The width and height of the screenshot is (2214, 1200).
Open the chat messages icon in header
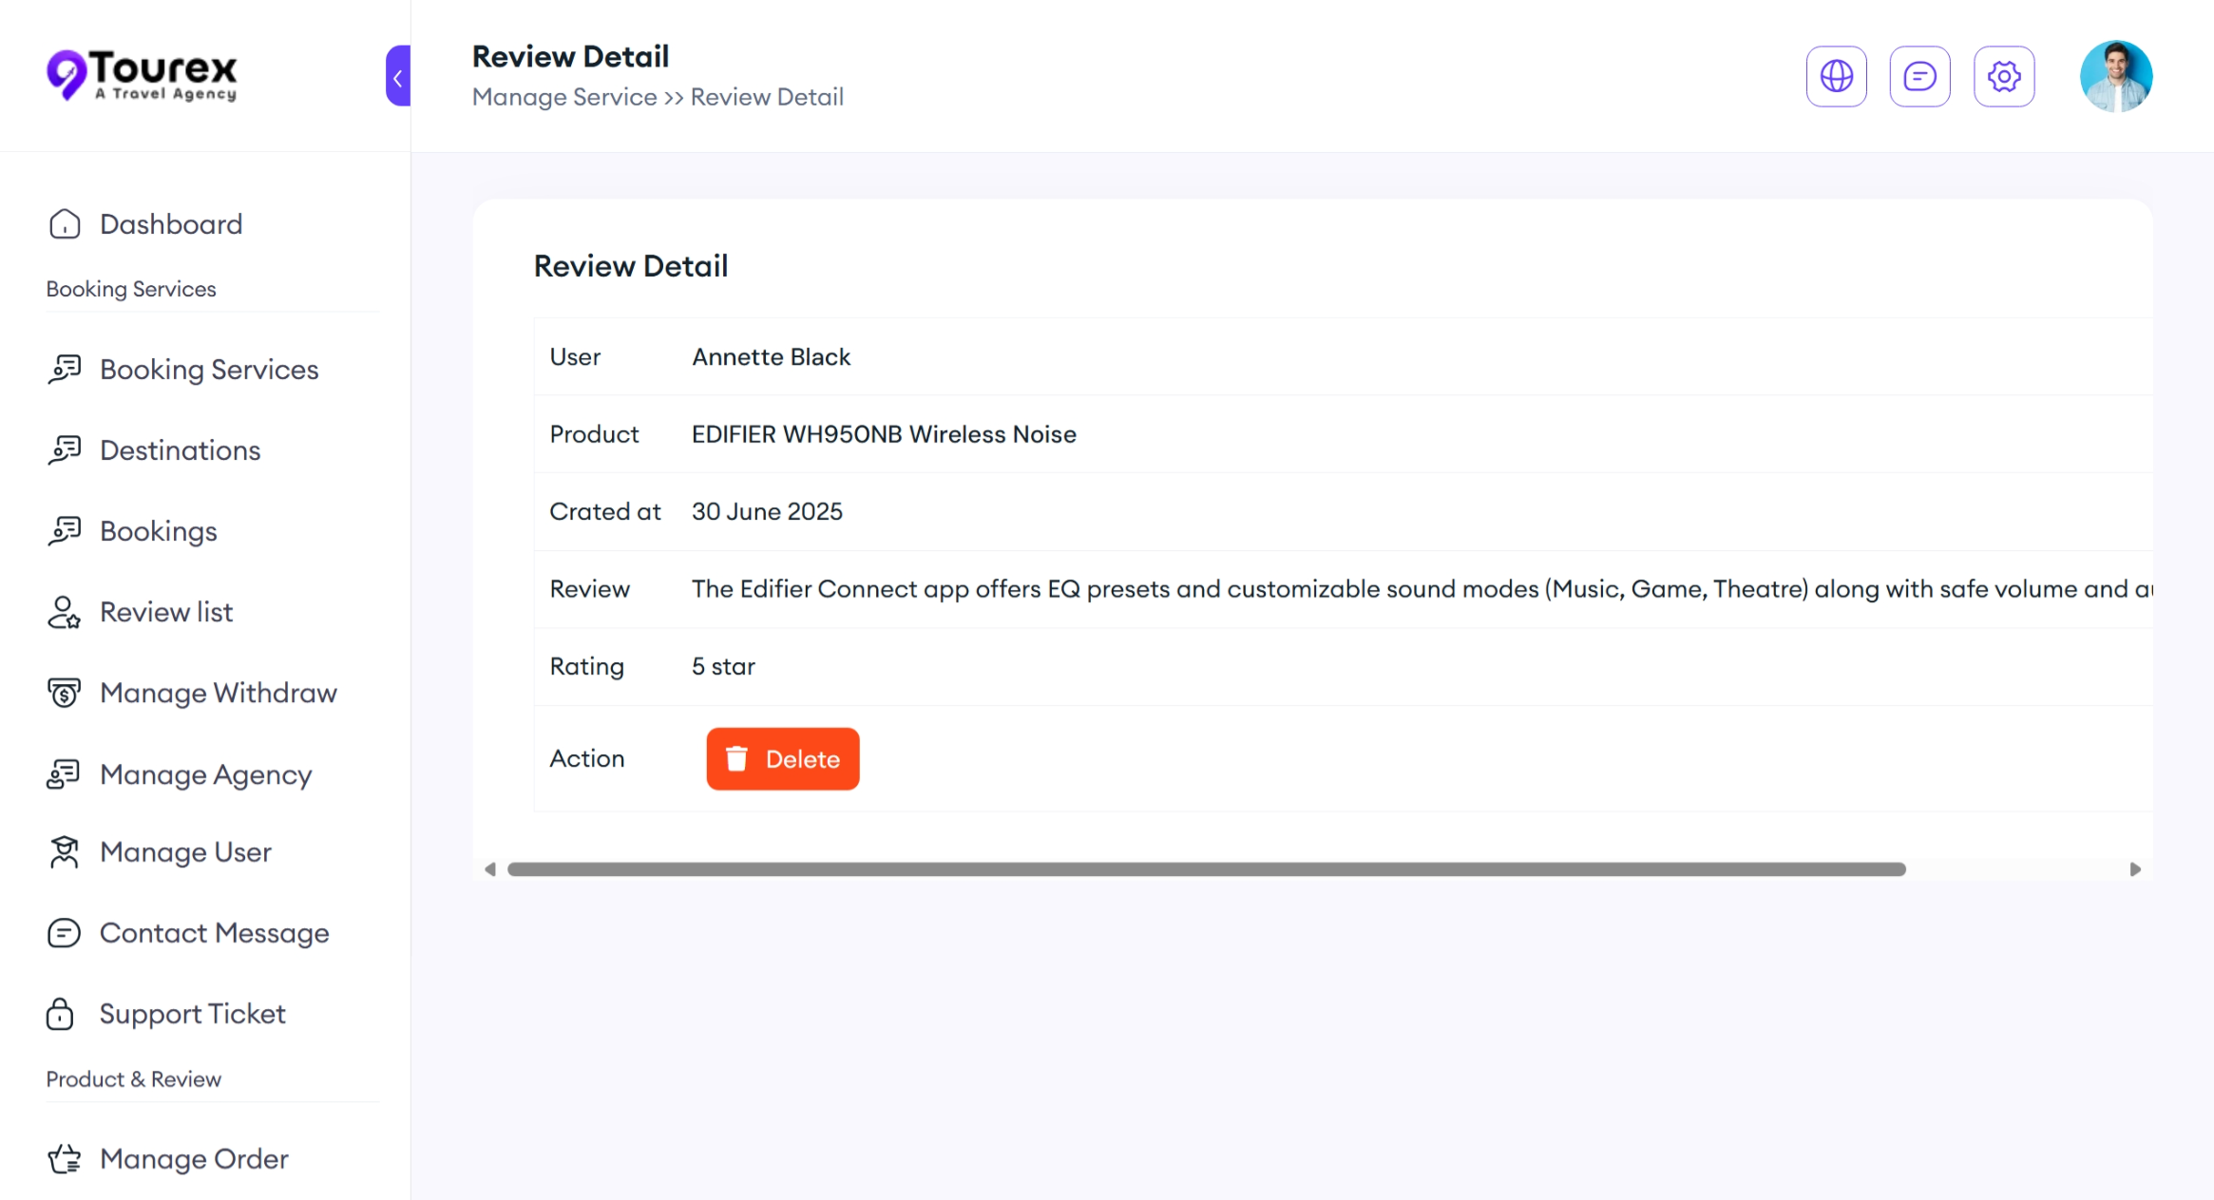[1919, 76]
